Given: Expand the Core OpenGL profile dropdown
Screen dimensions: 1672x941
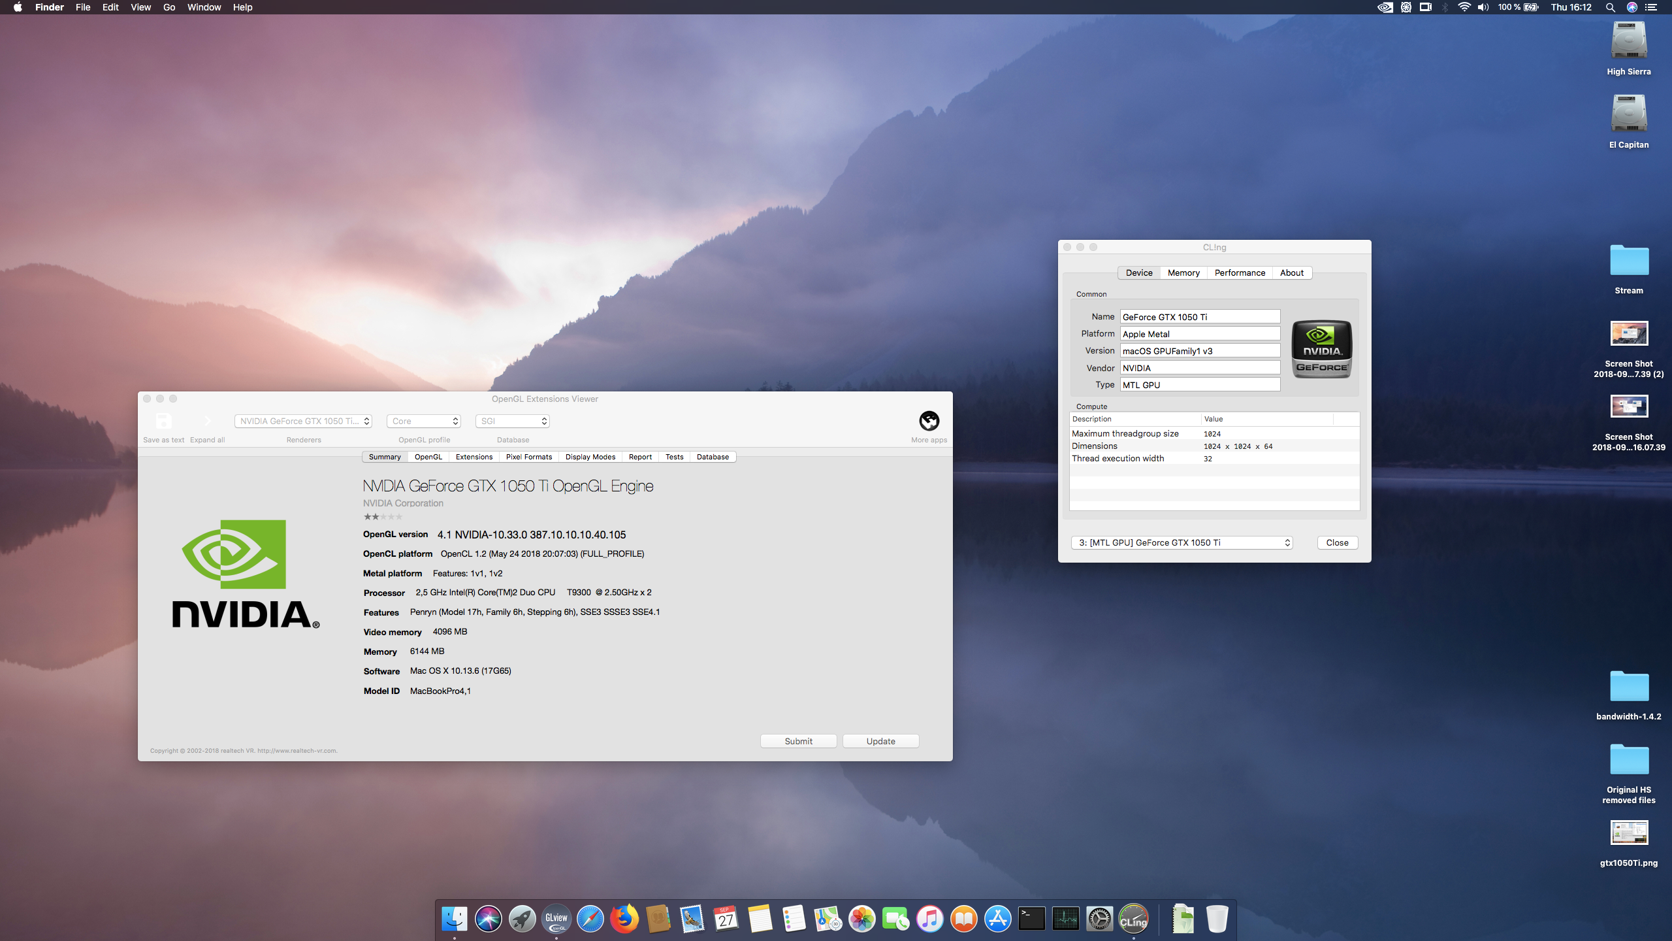Looking at the screenshot, I should (x=425, y=421).
